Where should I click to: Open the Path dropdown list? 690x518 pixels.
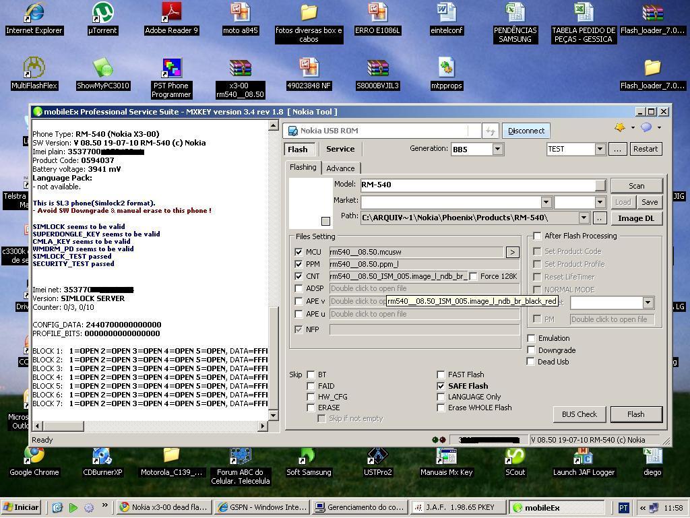pyautogui.click(x=584, y=218)
